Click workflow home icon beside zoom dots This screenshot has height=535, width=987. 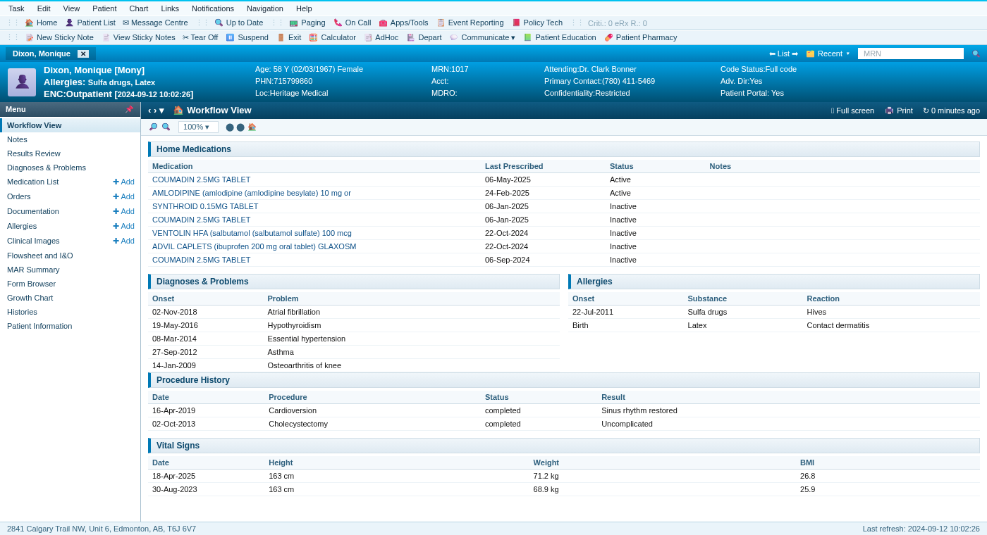(x=252, y=127)
